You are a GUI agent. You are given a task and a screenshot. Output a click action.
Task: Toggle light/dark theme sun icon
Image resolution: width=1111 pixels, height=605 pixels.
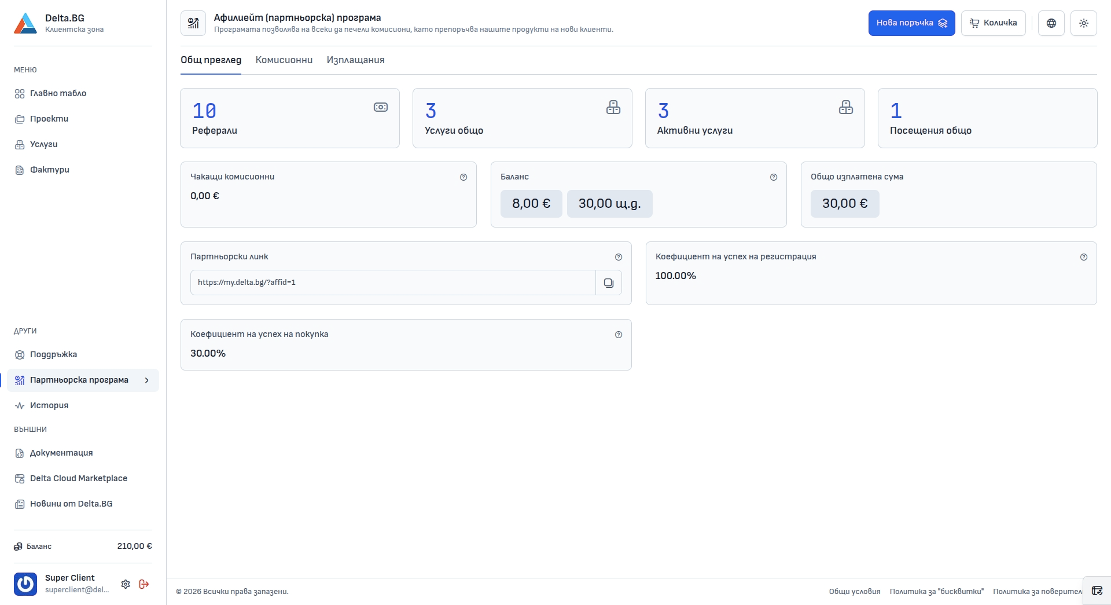tap(1084, 23)
